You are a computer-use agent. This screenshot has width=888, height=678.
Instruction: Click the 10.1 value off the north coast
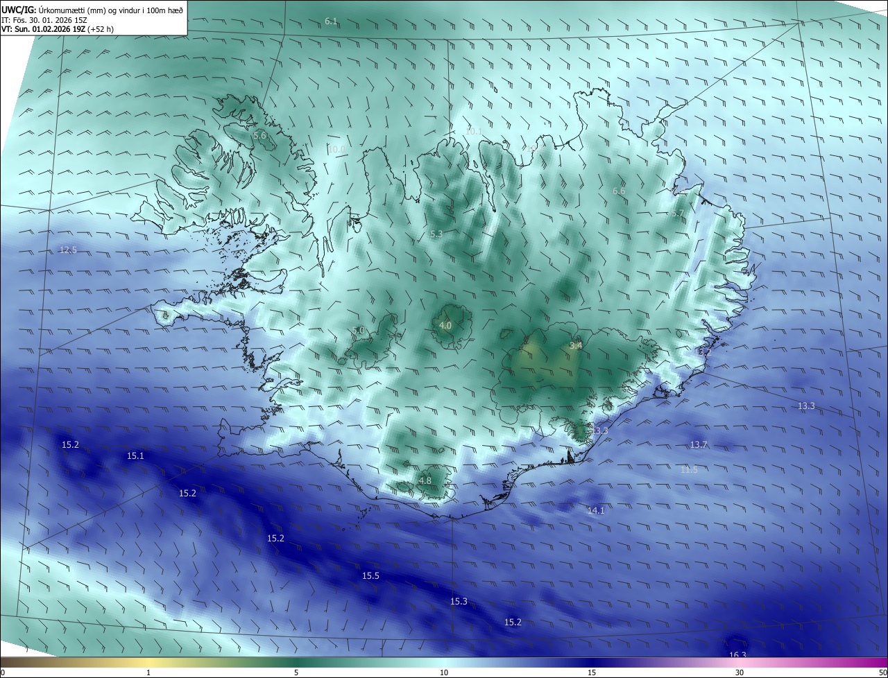tap(474, 131)
